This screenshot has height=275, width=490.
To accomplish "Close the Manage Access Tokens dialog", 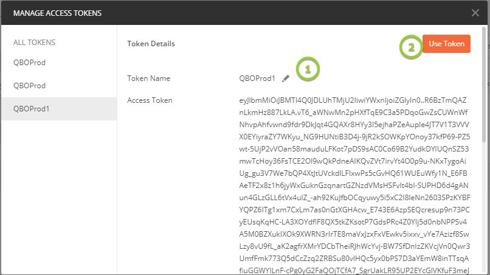I will (475, 13).
